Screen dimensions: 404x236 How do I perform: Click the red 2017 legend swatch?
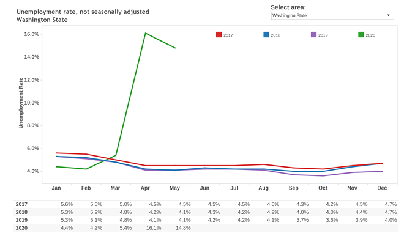[x=219, y=35]
